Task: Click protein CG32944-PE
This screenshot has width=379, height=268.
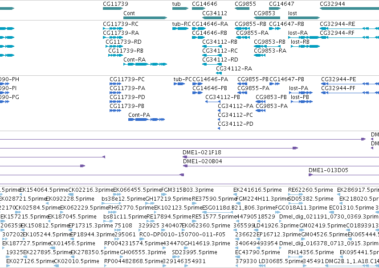Action: coord(350,84)
